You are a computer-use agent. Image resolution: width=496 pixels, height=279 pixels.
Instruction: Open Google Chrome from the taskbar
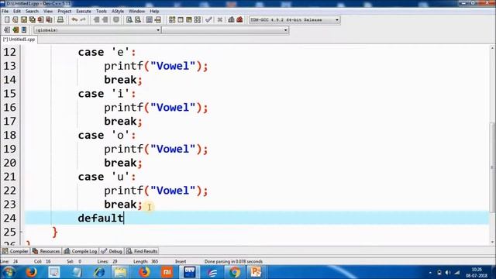[x=234, y=272]
